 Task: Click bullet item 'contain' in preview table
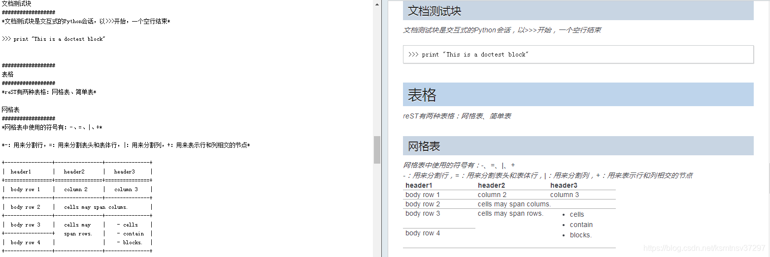point(581,225)
